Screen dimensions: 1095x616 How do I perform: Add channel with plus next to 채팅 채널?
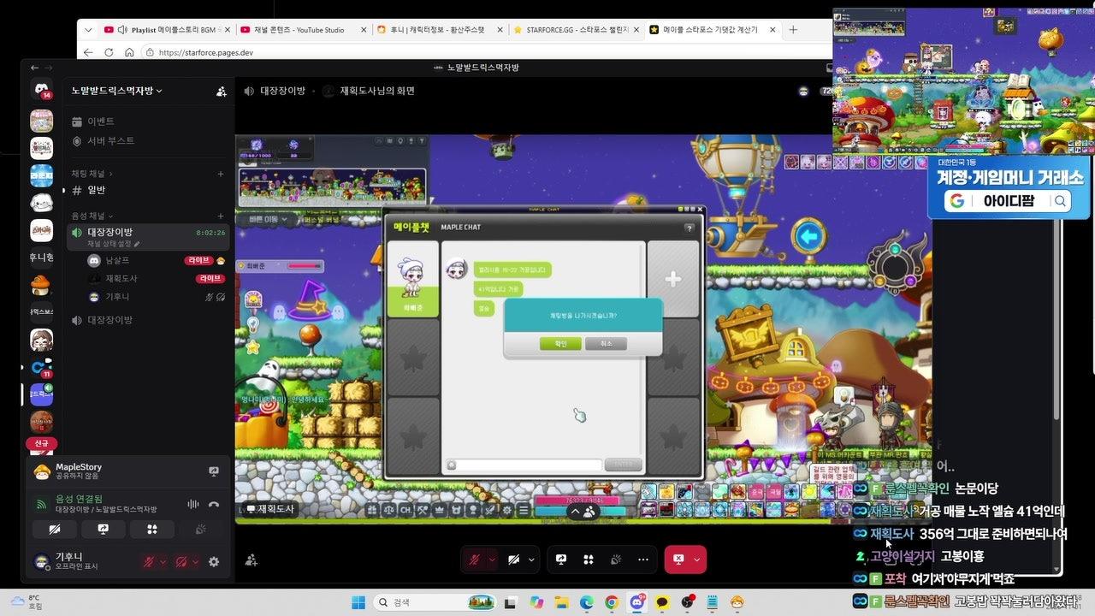pyautogui.click(x=221, y=174)
